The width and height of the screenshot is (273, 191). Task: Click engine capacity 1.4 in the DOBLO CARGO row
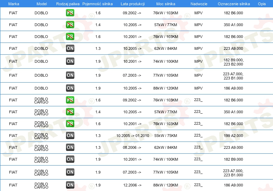click(x=98, y=112)
